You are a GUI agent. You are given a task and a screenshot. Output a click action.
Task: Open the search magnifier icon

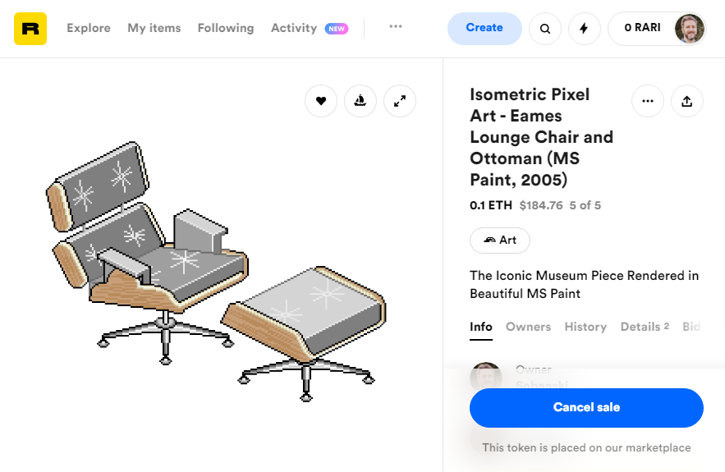[545, 29]
